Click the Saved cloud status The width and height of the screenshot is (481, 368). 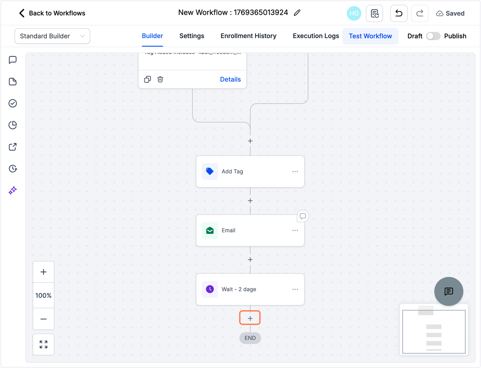450,13
